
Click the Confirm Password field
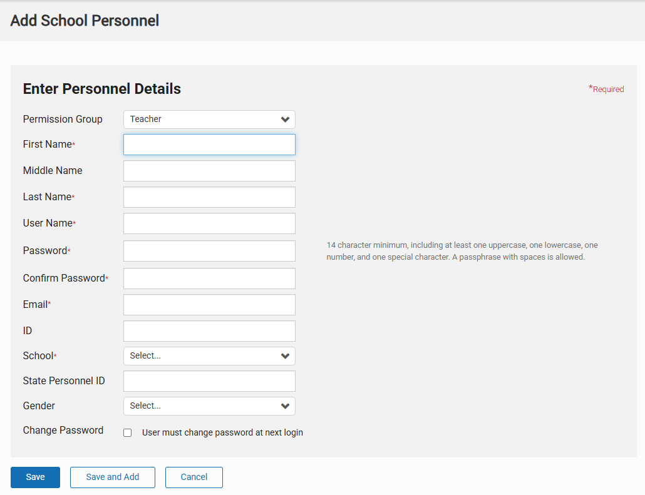click(209, 278)
